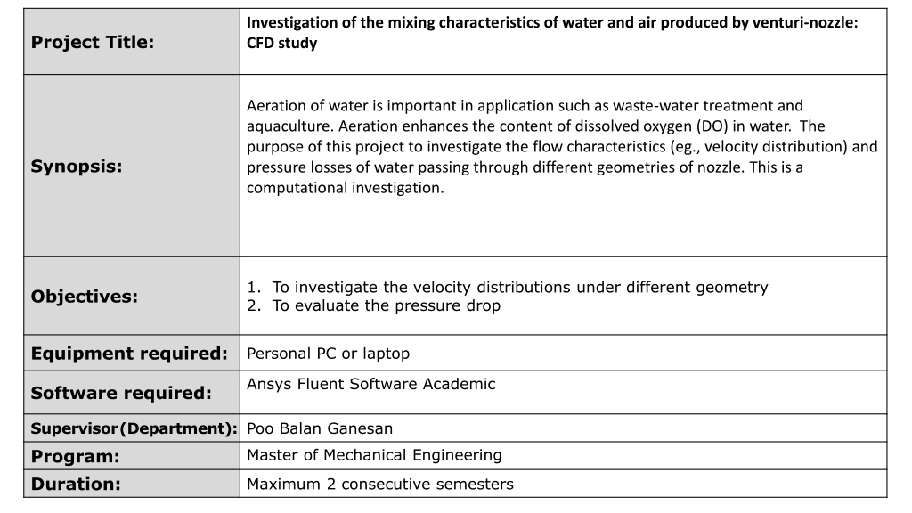Viewport: 912px width, 513px height.
Task: Click the Supervisor (Department) label
Action: point(134,428)
